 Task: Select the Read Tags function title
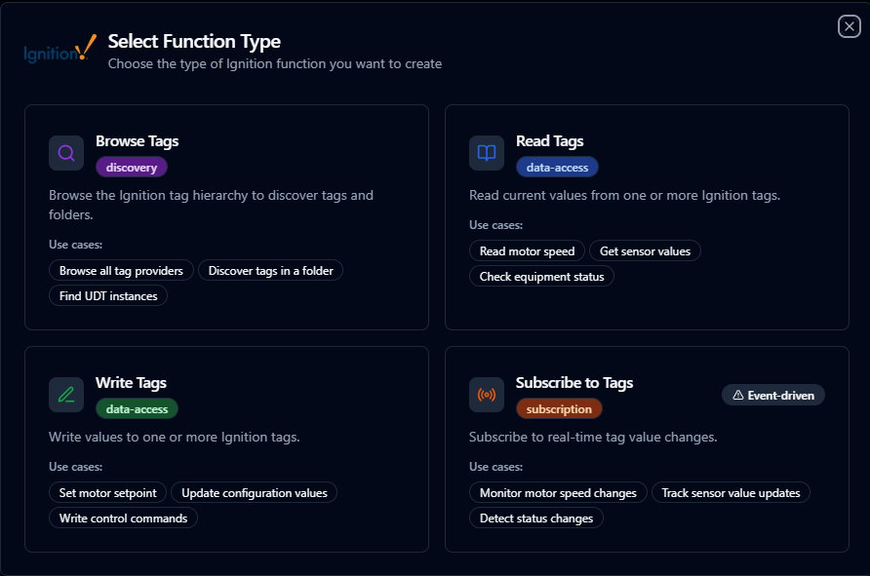pos(550,141)
